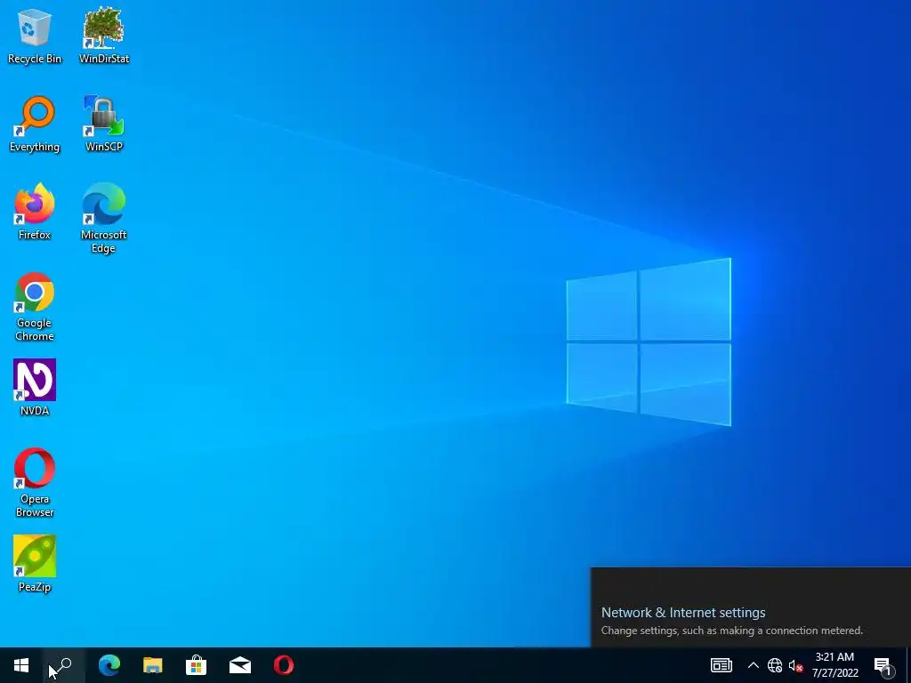Launch Edge from the taskbar

(x=109, y=665)
